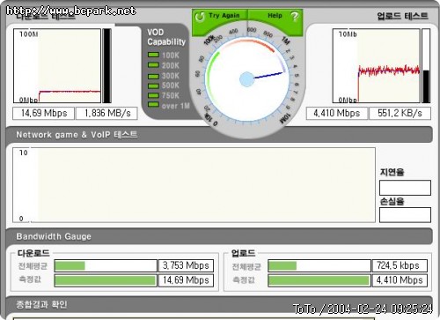Viewport: 440px width, 320px height.
Task: Click the question mark help icon
Action: [295, 16]
